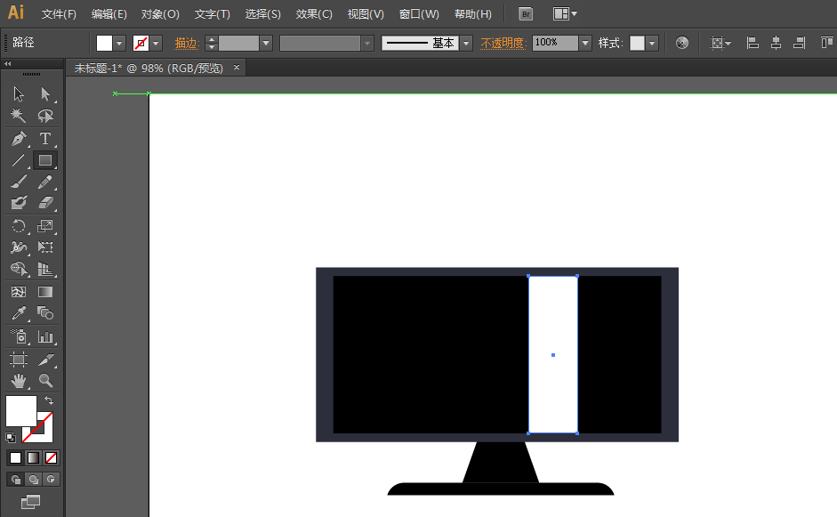Grab the Hand tool

point(18,379)
